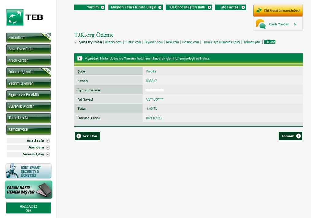Click the Ödeme Tarihi label

pos(89,118)
